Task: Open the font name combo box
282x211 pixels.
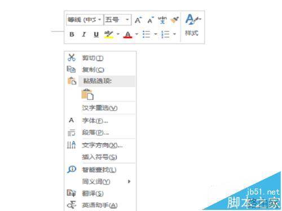Action: click(x=85, y=20)
